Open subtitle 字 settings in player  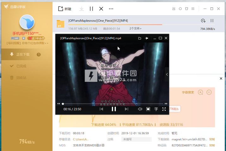point(156,109)
